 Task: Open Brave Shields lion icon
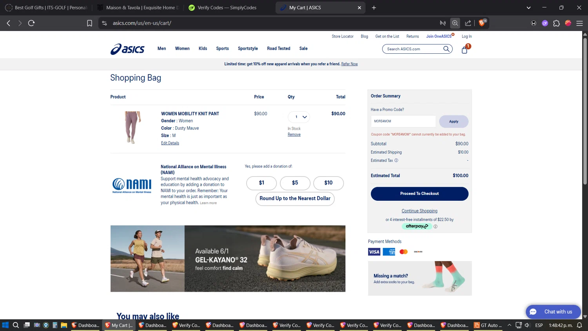point(482,23)
